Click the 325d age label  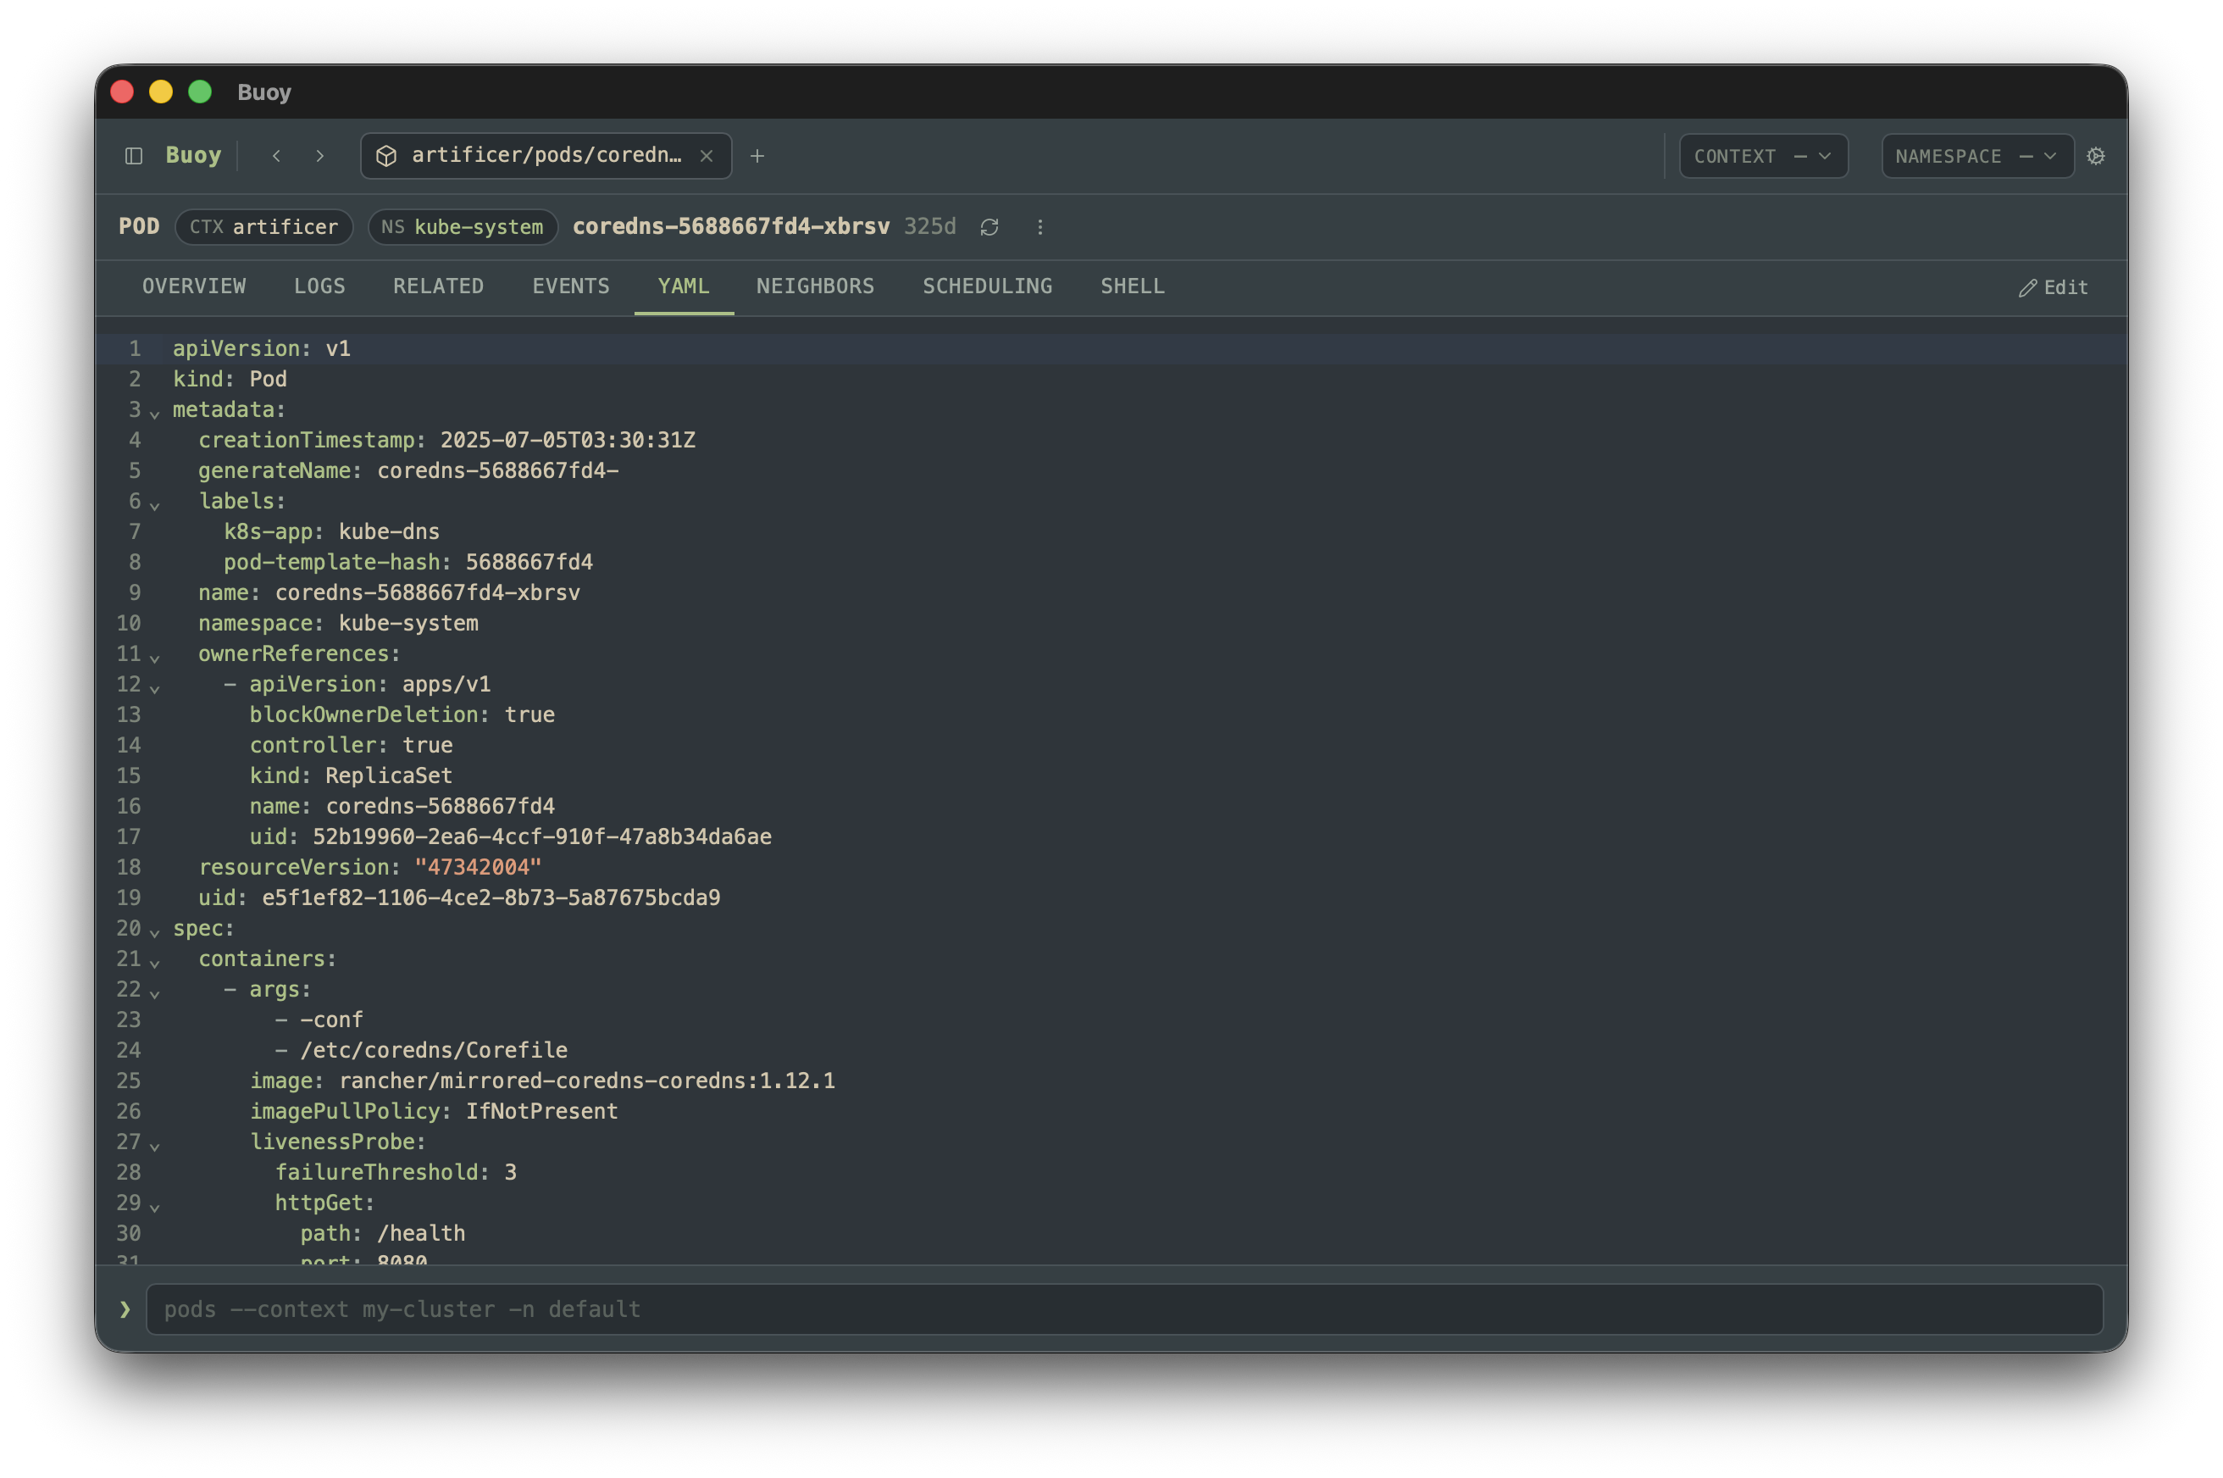coord(930,227)
